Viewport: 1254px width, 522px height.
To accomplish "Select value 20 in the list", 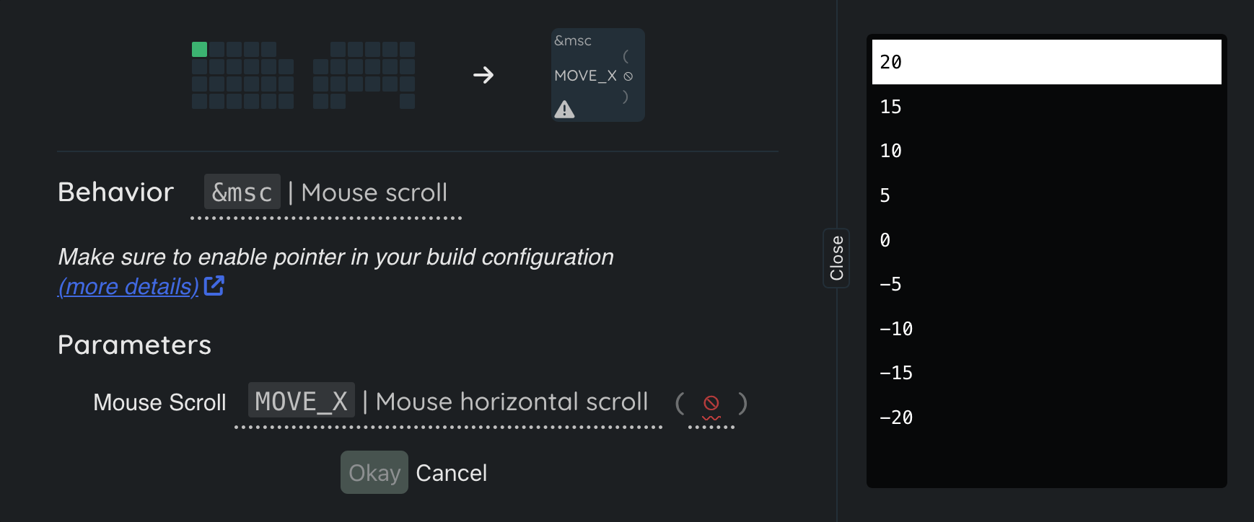I will 1046,62.
